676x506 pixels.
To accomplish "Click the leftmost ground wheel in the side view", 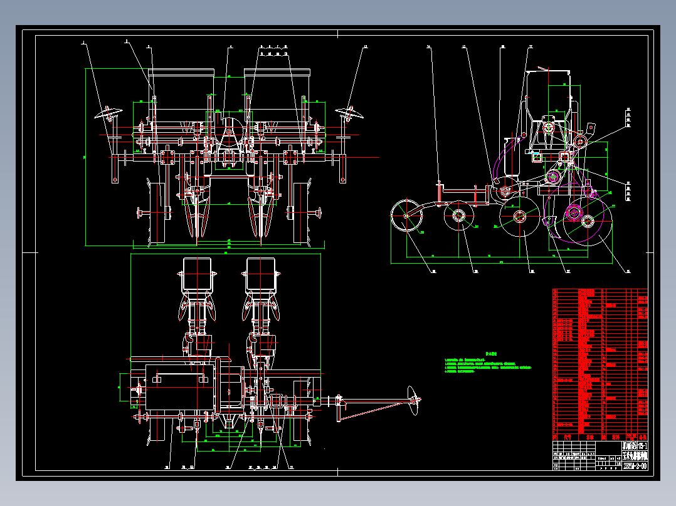I will (x=406, y=215).
